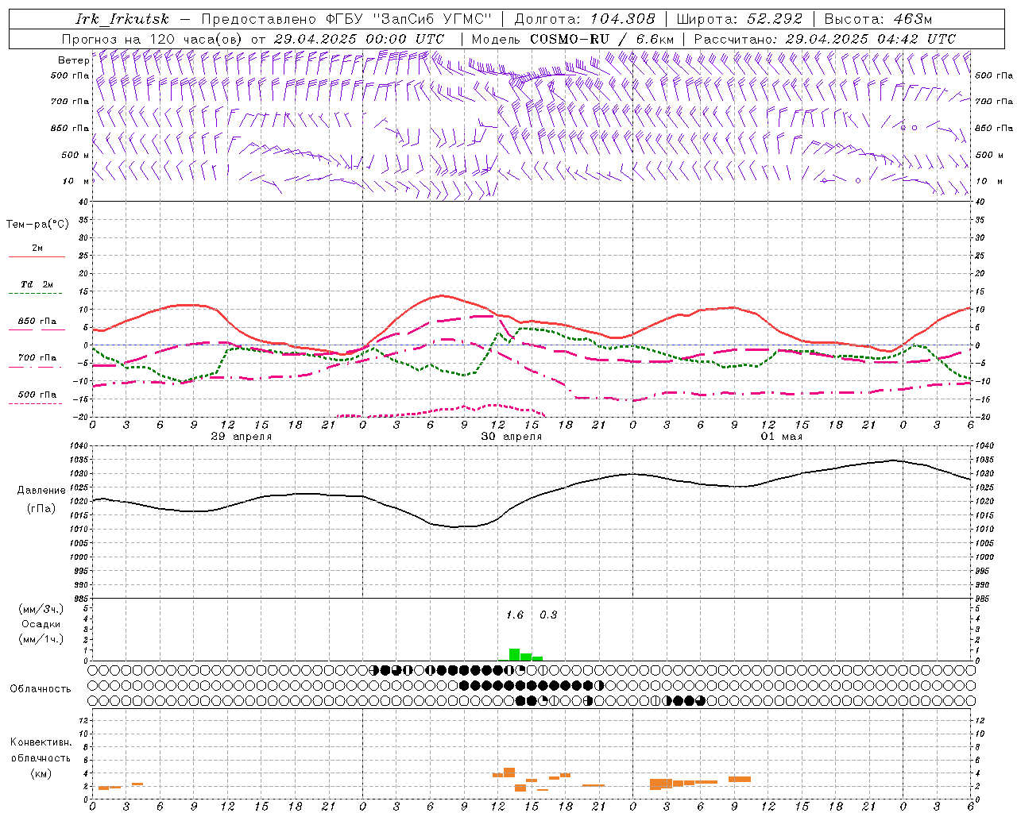Click the Модель COSMO-RU / 6.6км label

pos(573,39)
